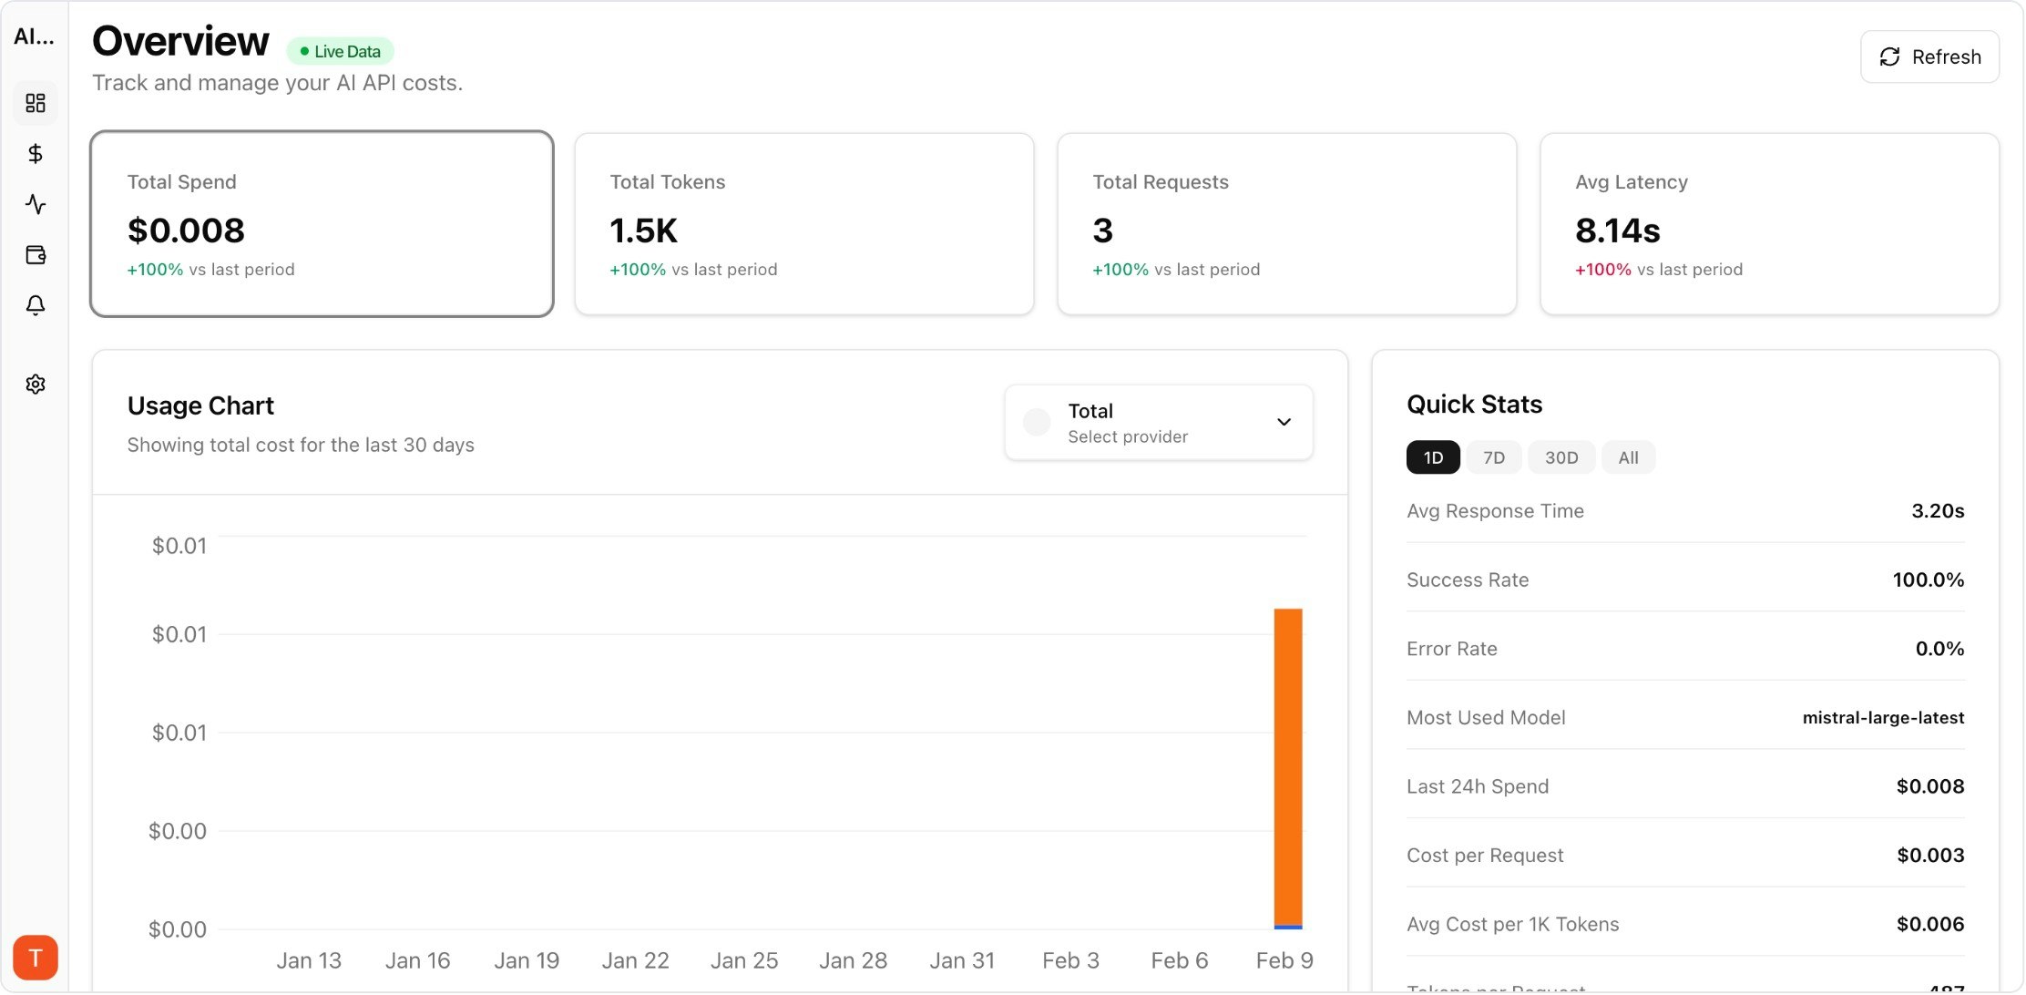Open notifications via the bell icon
The image size is (2026, 995).
(x=36, y=306)
